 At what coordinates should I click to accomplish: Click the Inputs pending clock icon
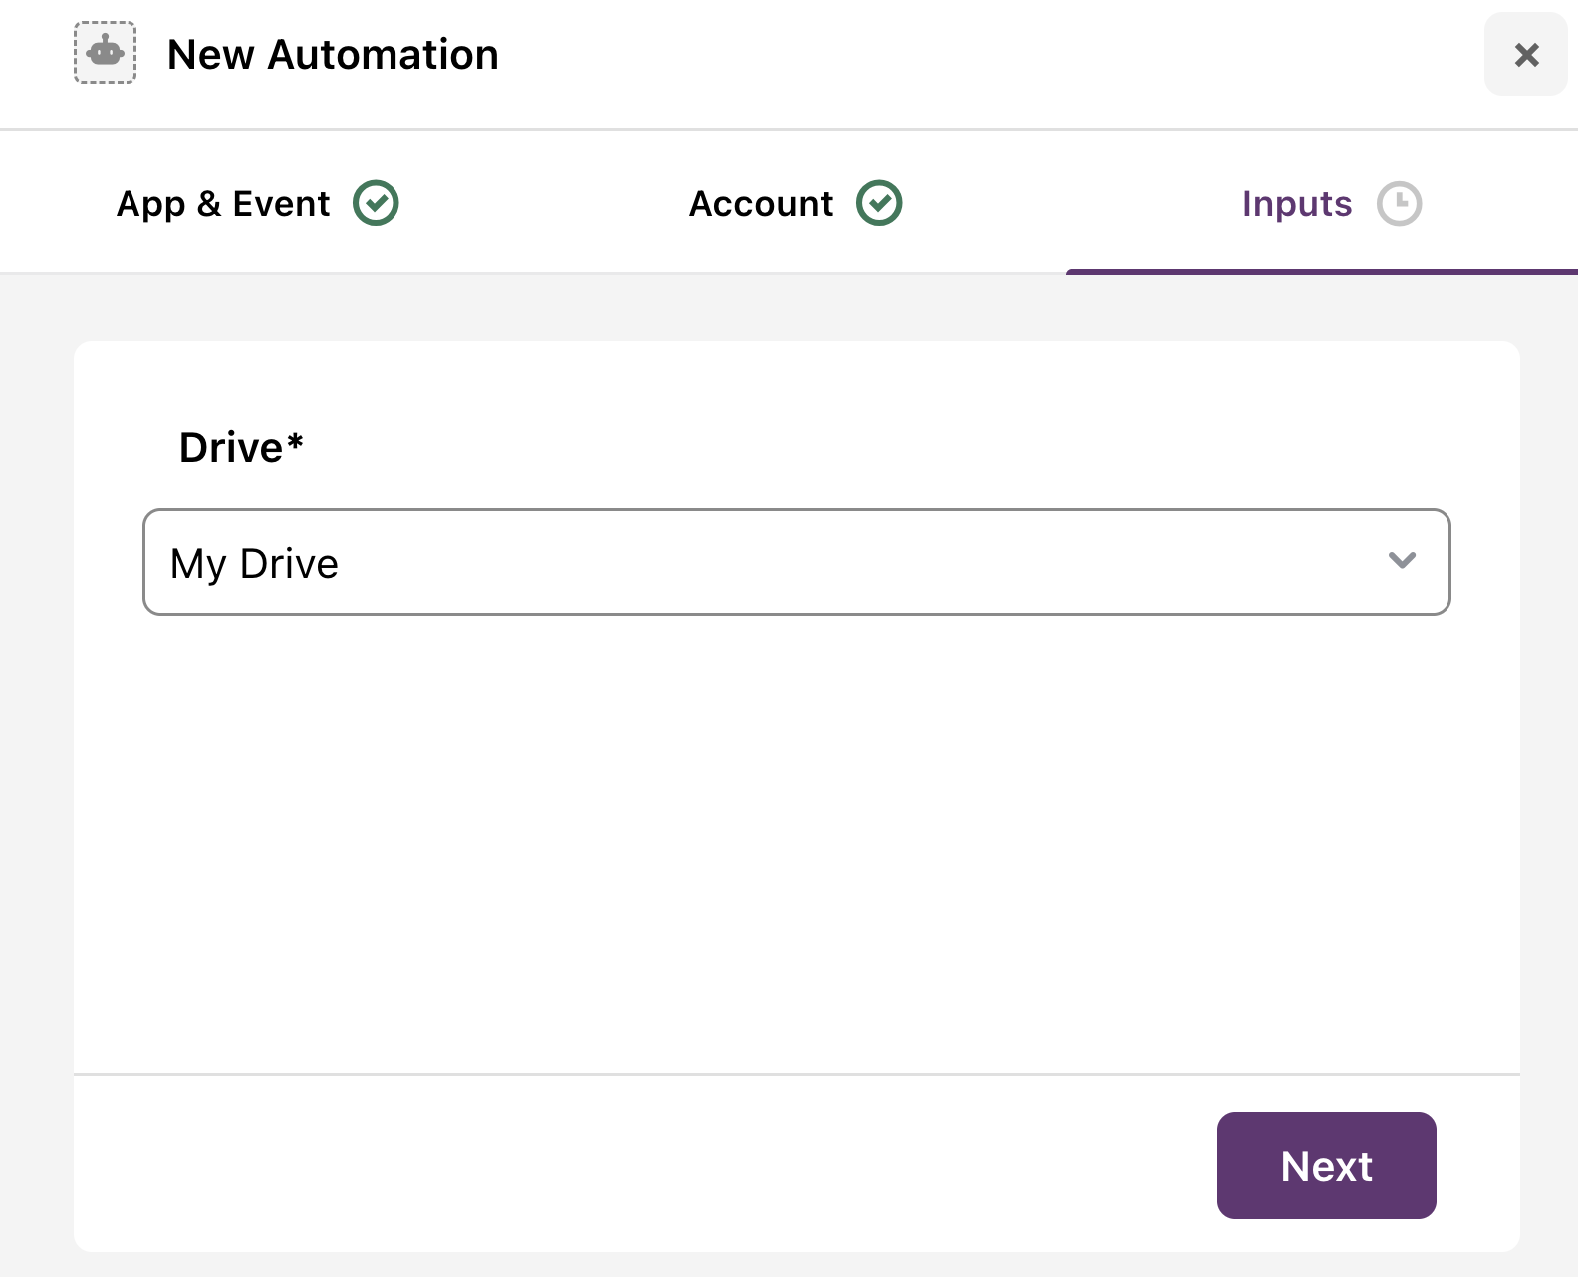[1399, 203]
